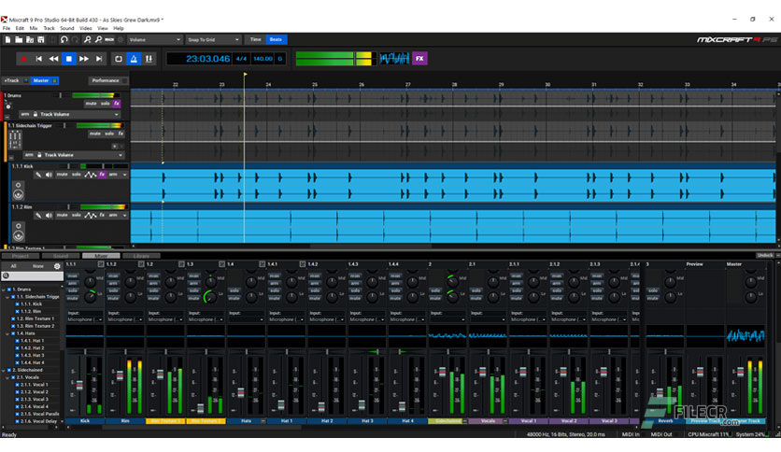Click the Undo arrow icon

[64, 39]
